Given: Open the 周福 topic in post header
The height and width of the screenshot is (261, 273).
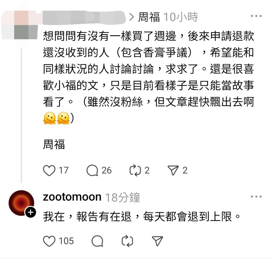Looking at the screenshot, I should pyautogui.click(x=149, y=17).
